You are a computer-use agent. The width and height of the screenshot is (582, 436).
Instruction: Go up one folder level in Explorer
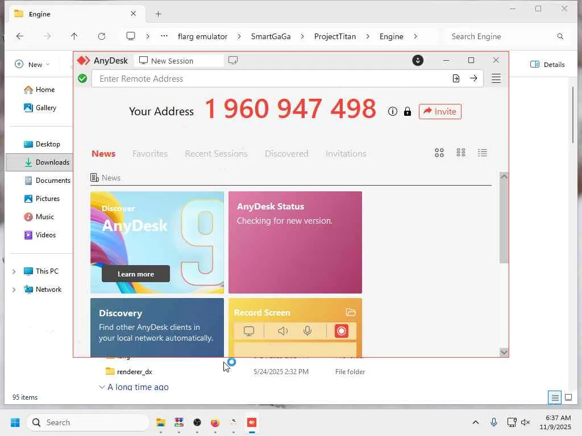(x=74, y=36)
